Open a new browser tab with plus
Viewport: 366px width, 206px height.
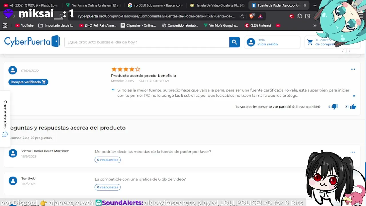[315, 5]
